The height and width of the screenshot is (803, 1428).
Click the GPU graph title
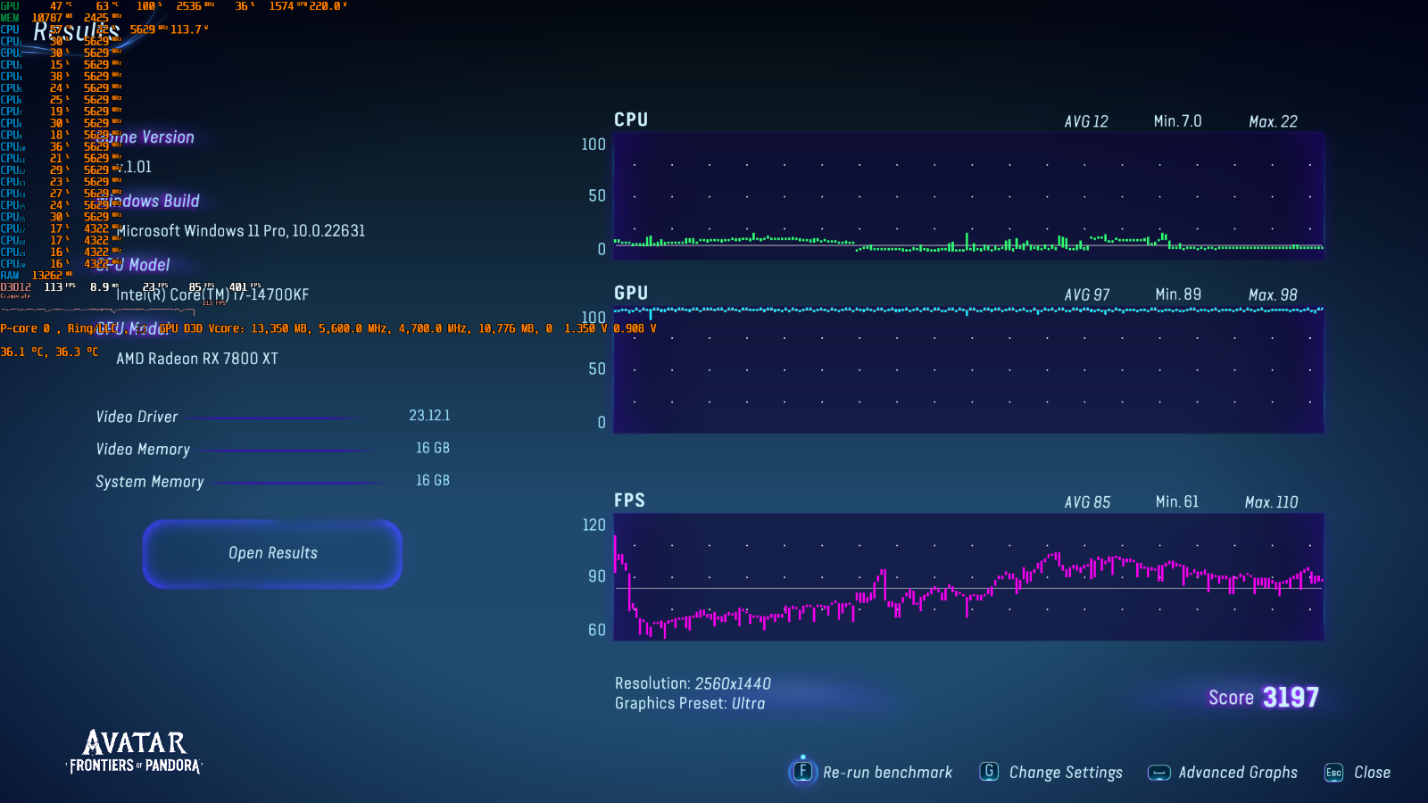click(x=631, y=293)
